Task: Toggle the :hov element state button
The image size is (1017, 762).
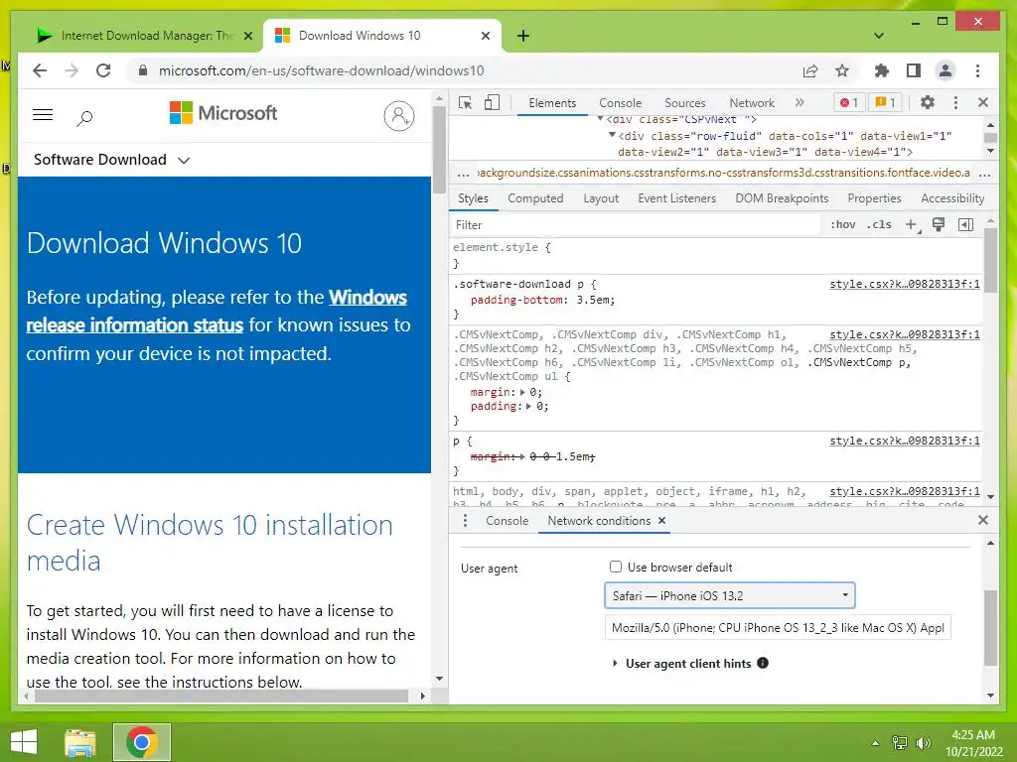Action: (842, 225)
